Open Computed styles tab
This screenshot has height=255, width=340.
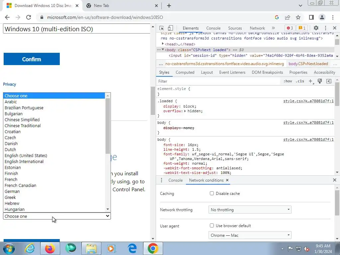point(185,72)
